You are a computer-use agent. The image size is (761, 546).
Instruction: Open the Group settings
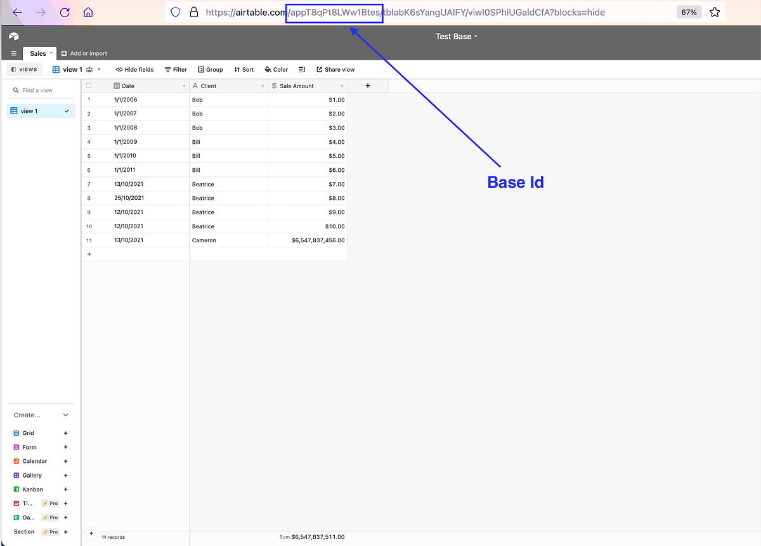pyautogui.click(x=210, y=69)
